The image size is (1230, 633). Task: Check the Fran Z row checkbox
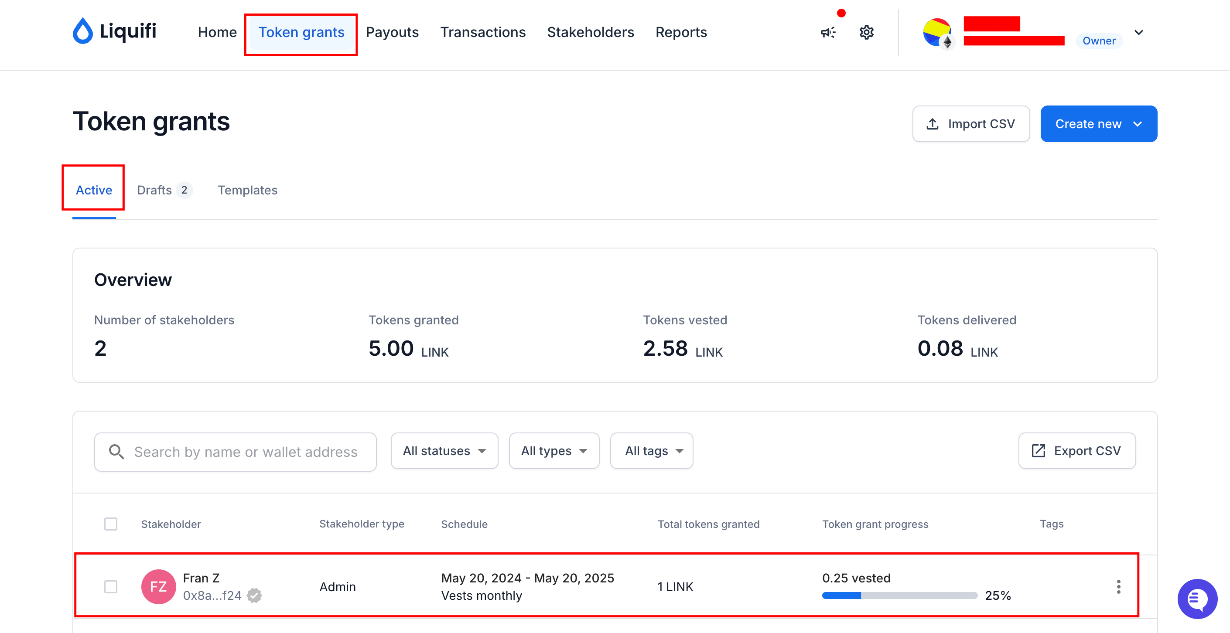click(111, 587)
